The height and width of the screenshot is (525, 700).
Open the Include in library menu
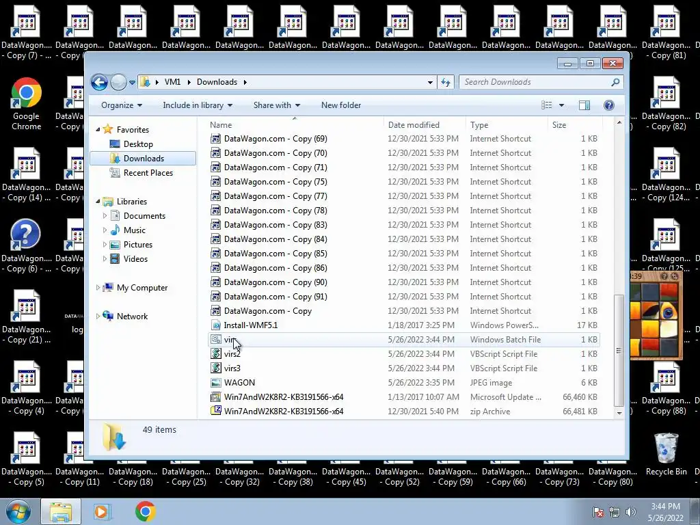tap(198, 105)
